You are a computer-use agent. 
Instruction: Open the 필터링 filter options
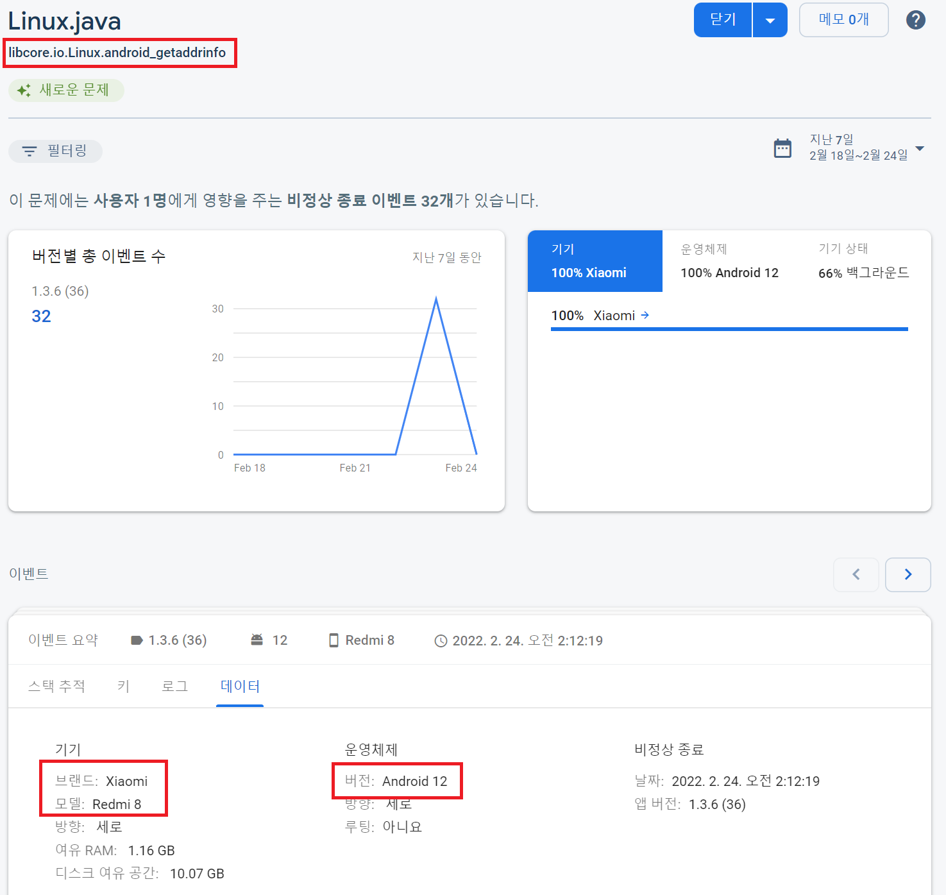tap(55, 151)
